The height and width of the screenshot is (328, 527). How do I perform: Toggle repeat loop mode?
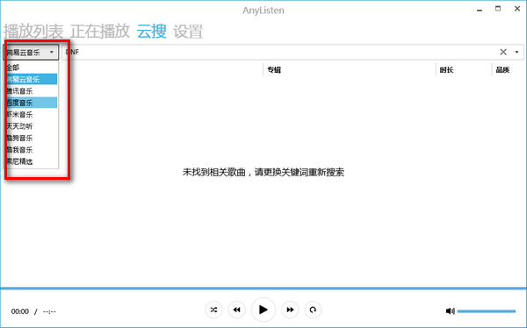[x=313, y=310]
